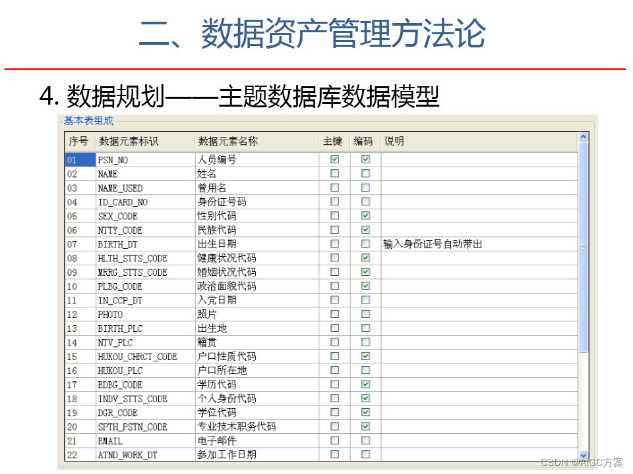Click the 基本表组成 group label
Screen dimensions: 633x474
click(88, 120)
